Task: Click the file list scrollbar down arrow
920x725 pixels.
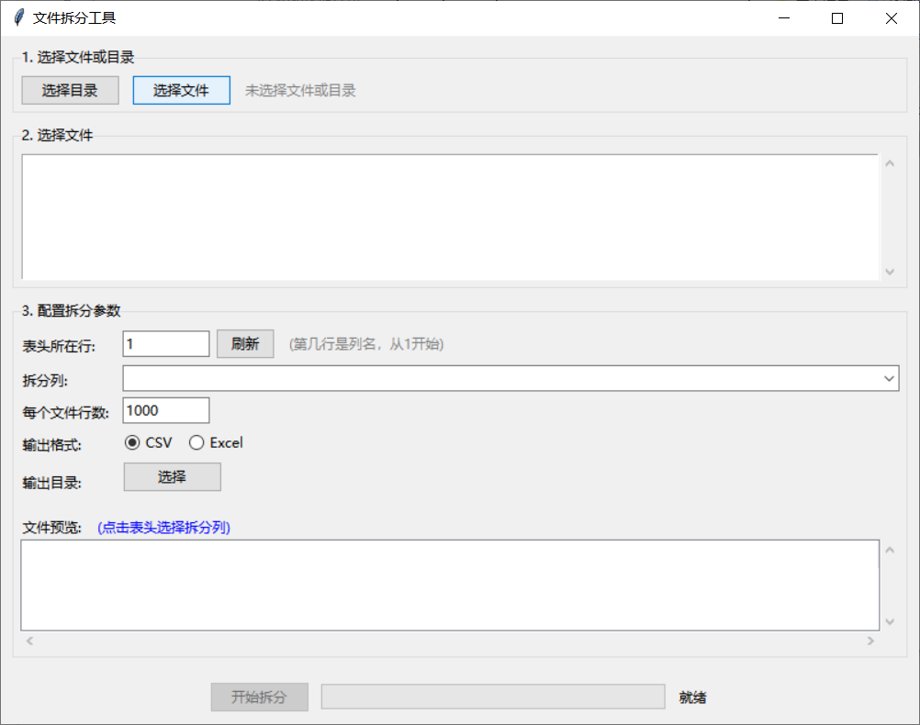Action: click(889, 272)
